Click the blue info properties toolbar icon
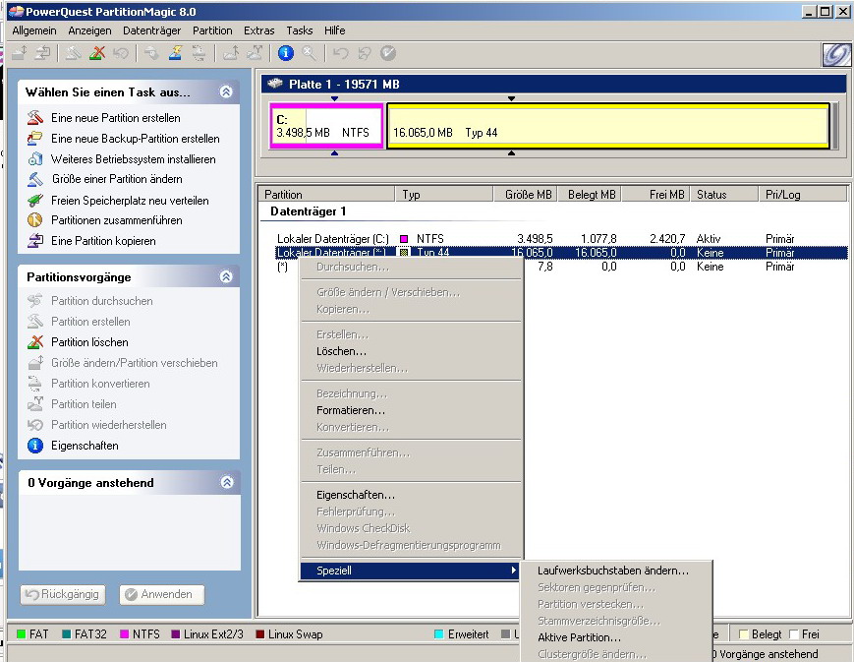The image size is (854, 662). click(x=285, y=53)
